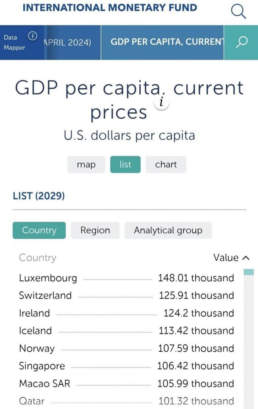Image resolution: width=258 pixels, height=409 pixels.
Task: Select the Singapore entry
Action: click(42, 366)
